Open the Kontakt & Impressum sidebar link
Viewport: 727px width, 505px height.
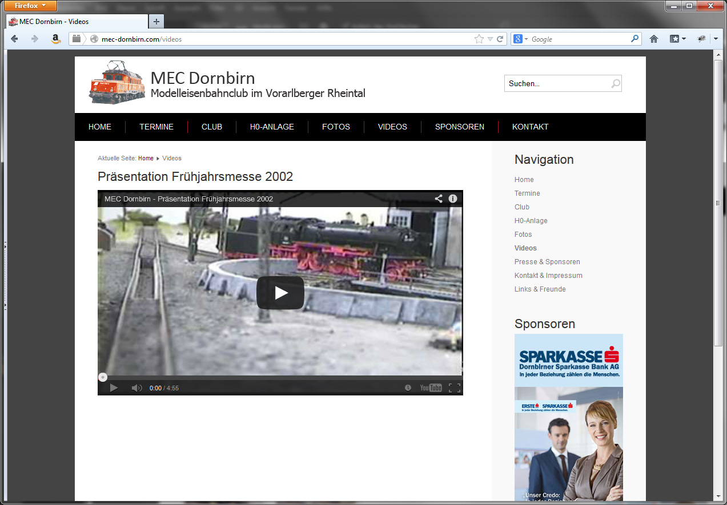coord(548,276)
